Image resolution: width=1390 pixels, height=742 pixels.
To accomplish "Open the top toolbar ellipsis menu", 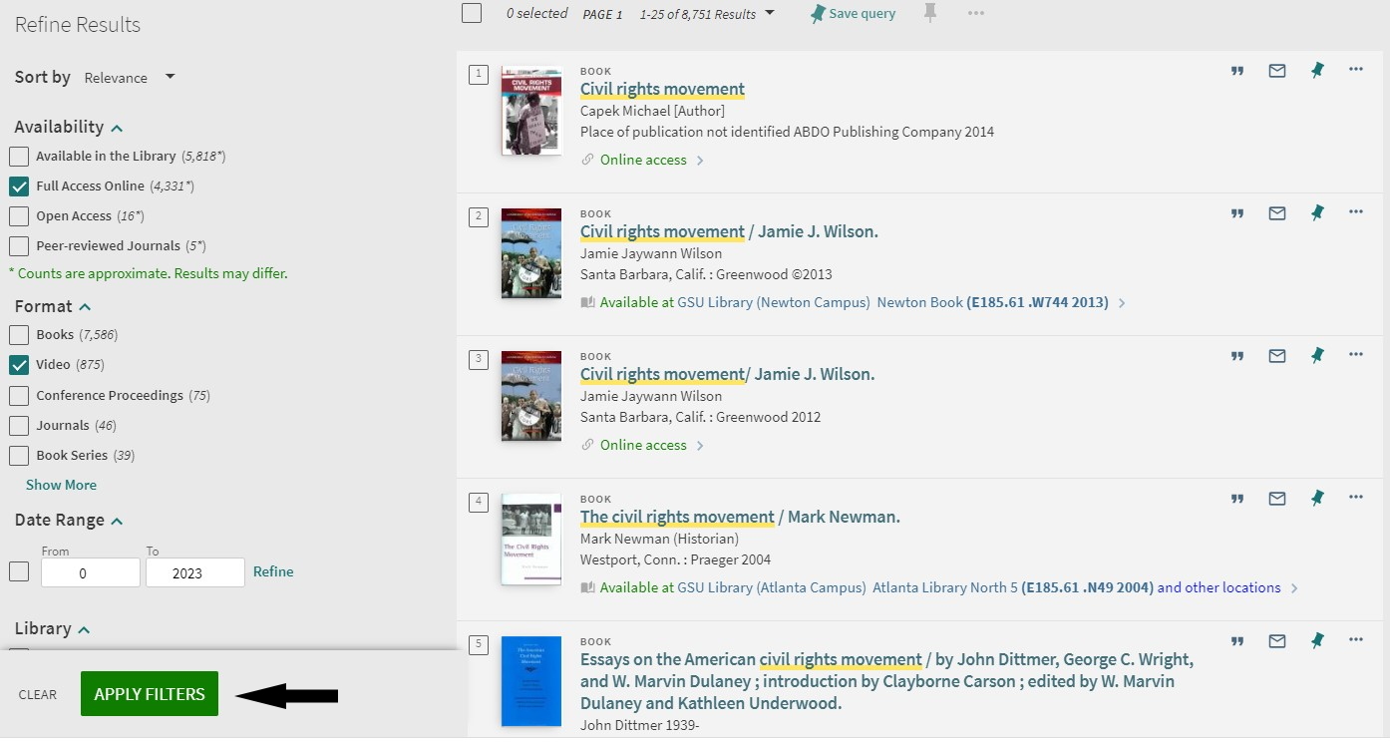I will pos(975,13).
